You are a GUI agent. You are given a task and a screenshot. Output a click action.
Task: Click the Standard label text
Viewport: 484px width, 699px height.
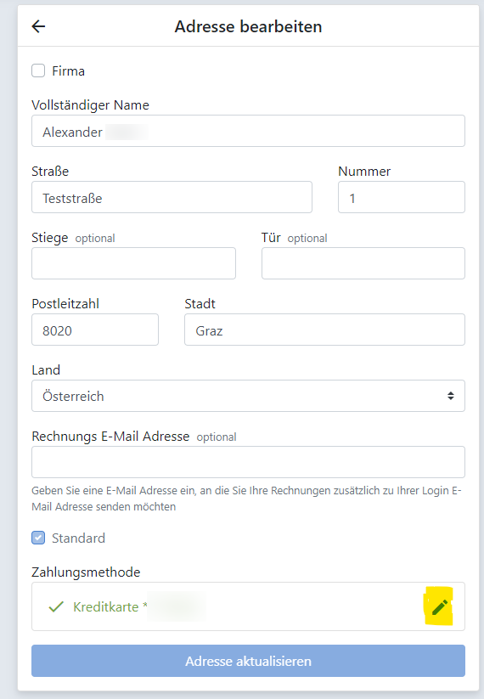[x=78, y=538]
